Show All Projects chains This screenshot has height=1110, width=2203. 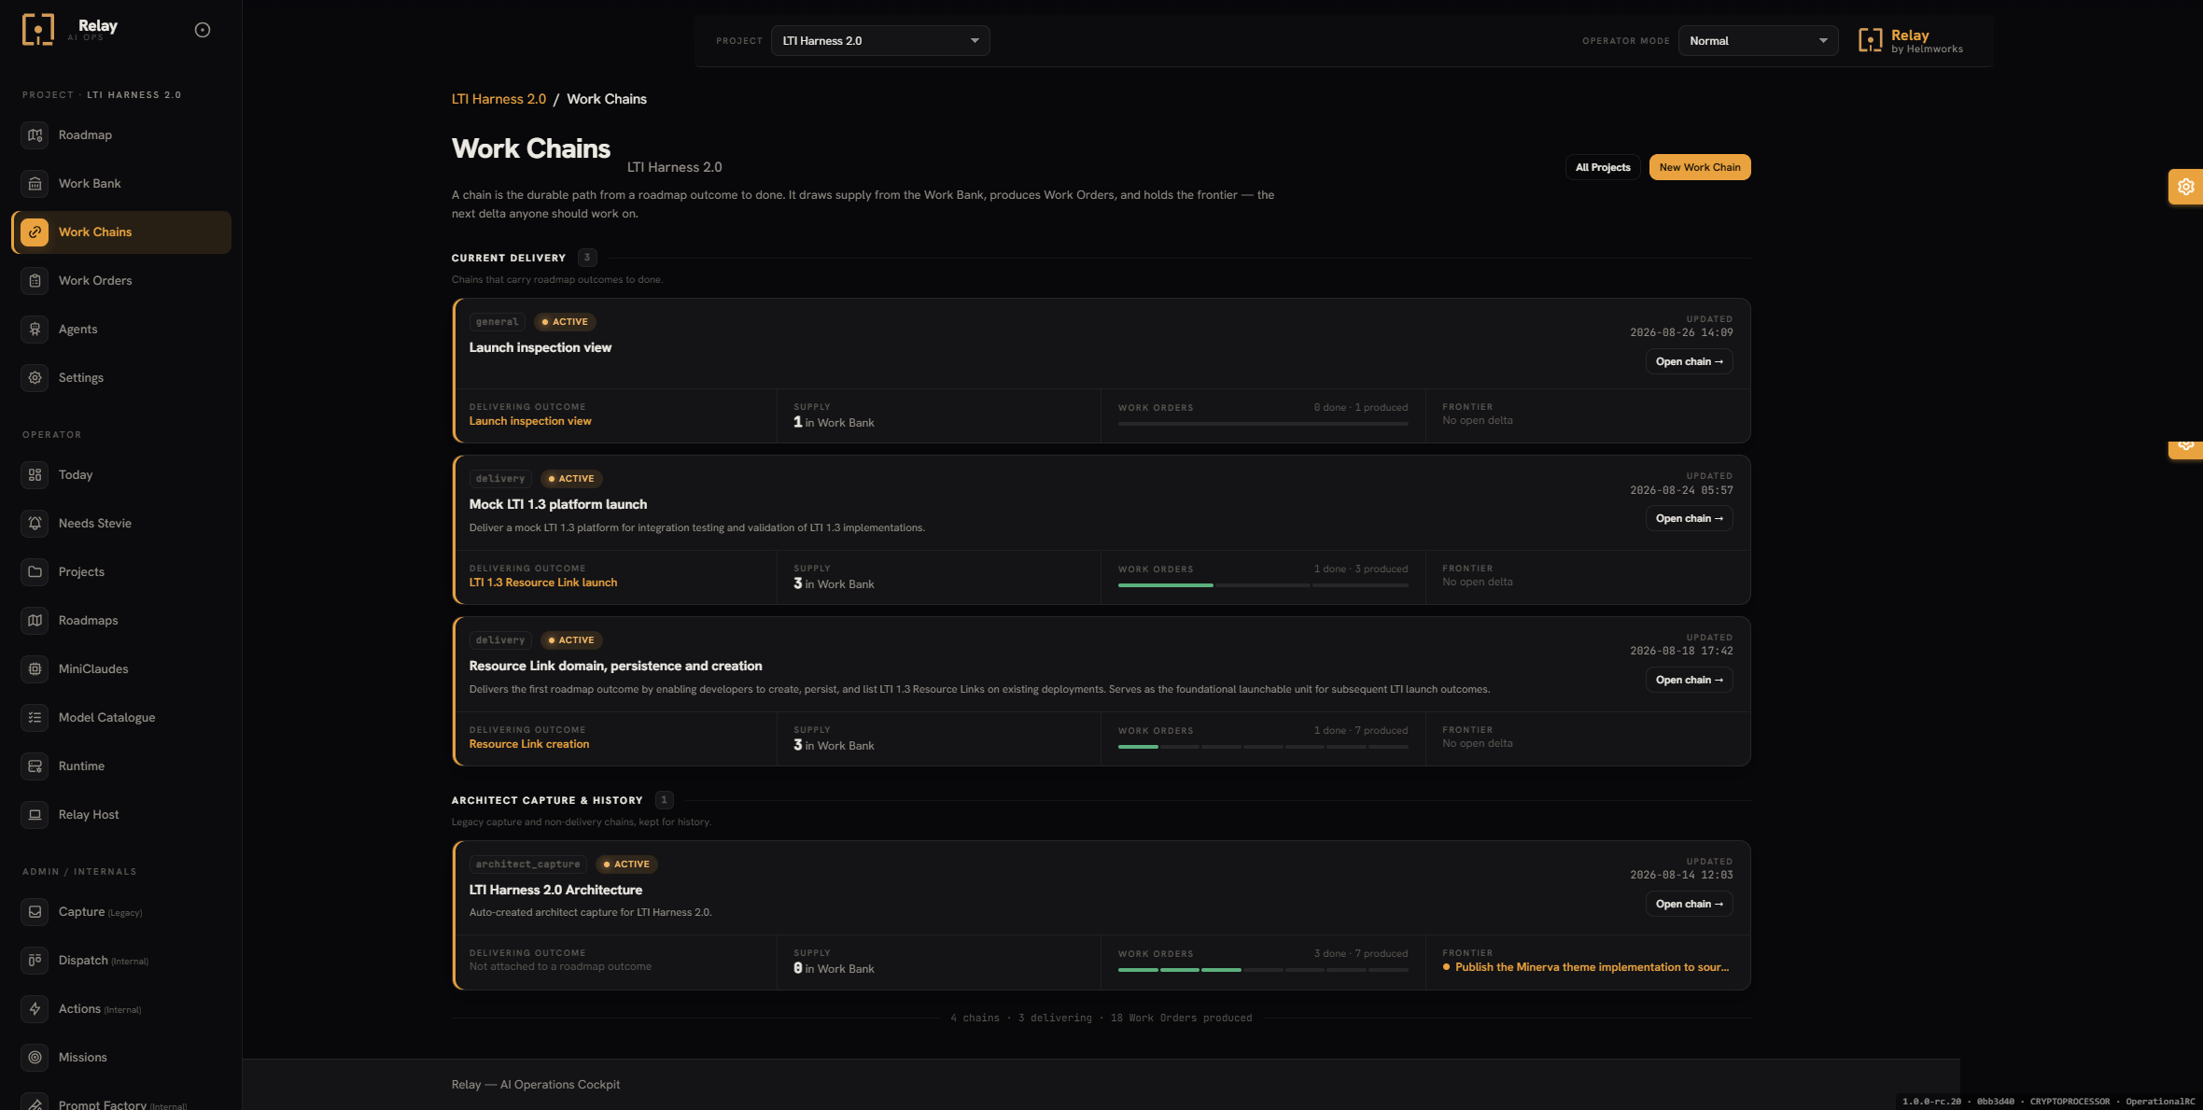click(x=1603, y=167)
